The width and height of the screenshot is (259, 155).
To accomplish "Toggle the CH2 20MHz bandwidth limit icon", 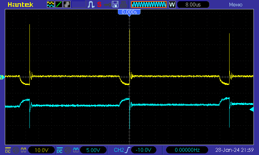I will (x=67, y=150).
